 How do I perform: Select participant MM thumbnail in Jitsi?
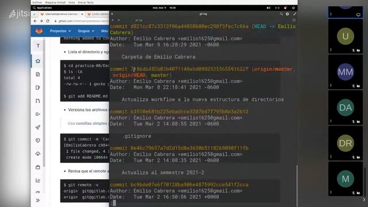click(345, 72)
